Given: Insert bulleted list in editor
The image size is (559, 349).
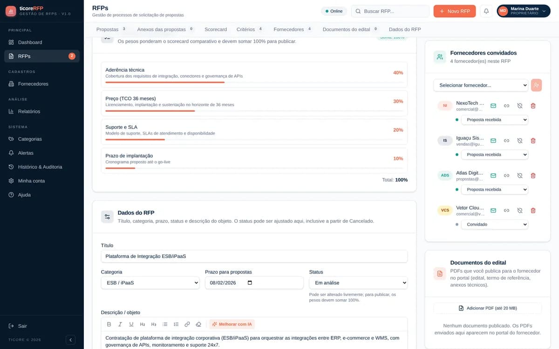Looking at the screenshot, I should (165, 324).
